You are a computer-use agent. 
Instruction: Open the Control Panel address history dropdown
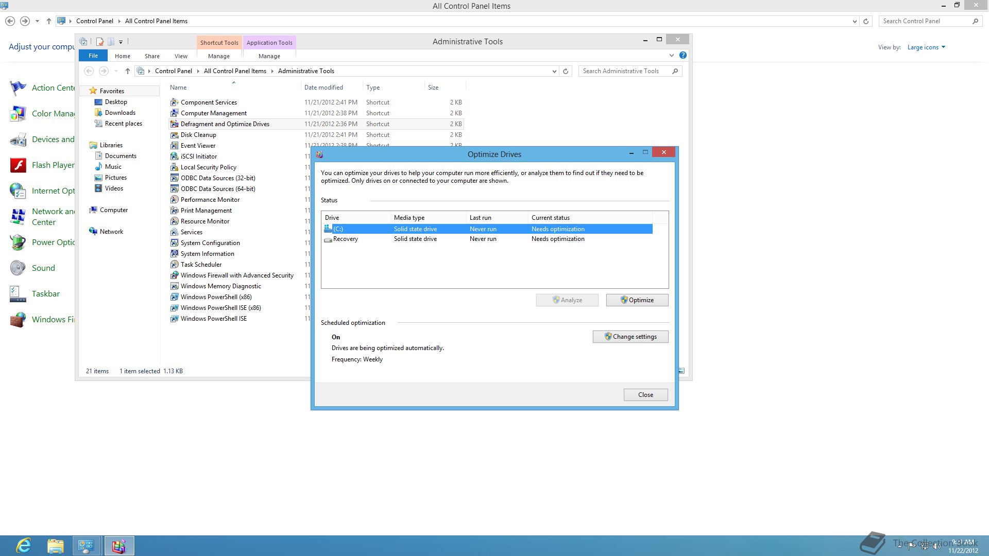(x=855, y=21)
